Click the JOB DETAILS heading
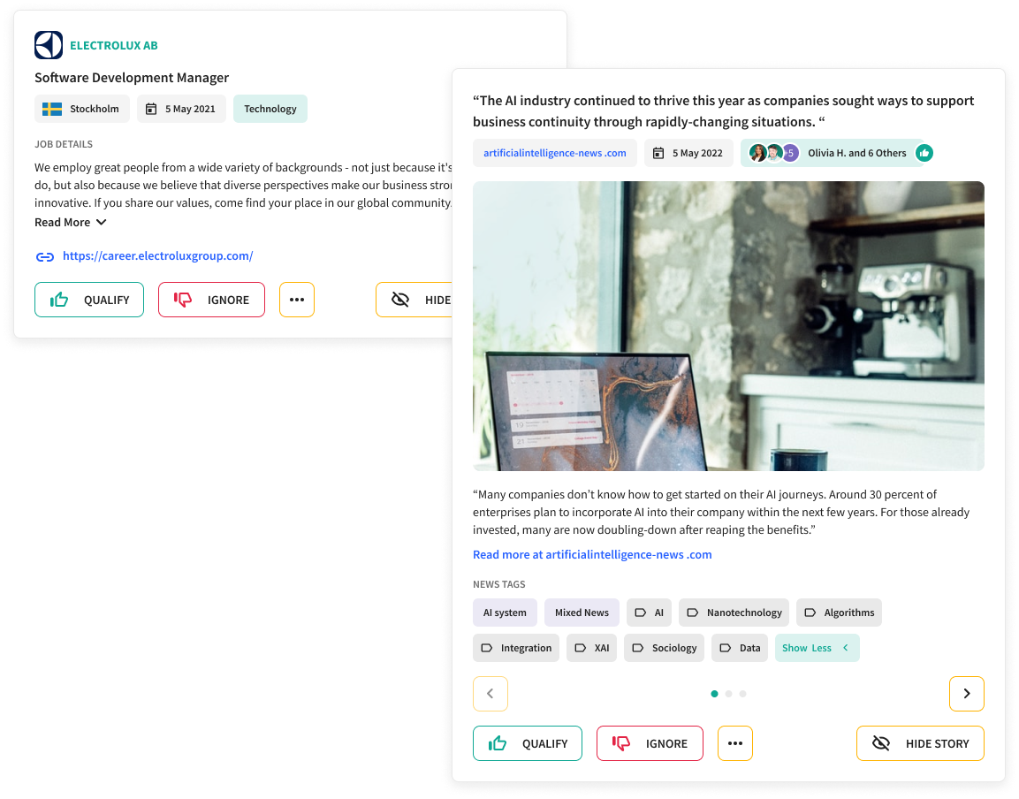The width and height of the screenshot is (1019, 799). tap(64, 144)
